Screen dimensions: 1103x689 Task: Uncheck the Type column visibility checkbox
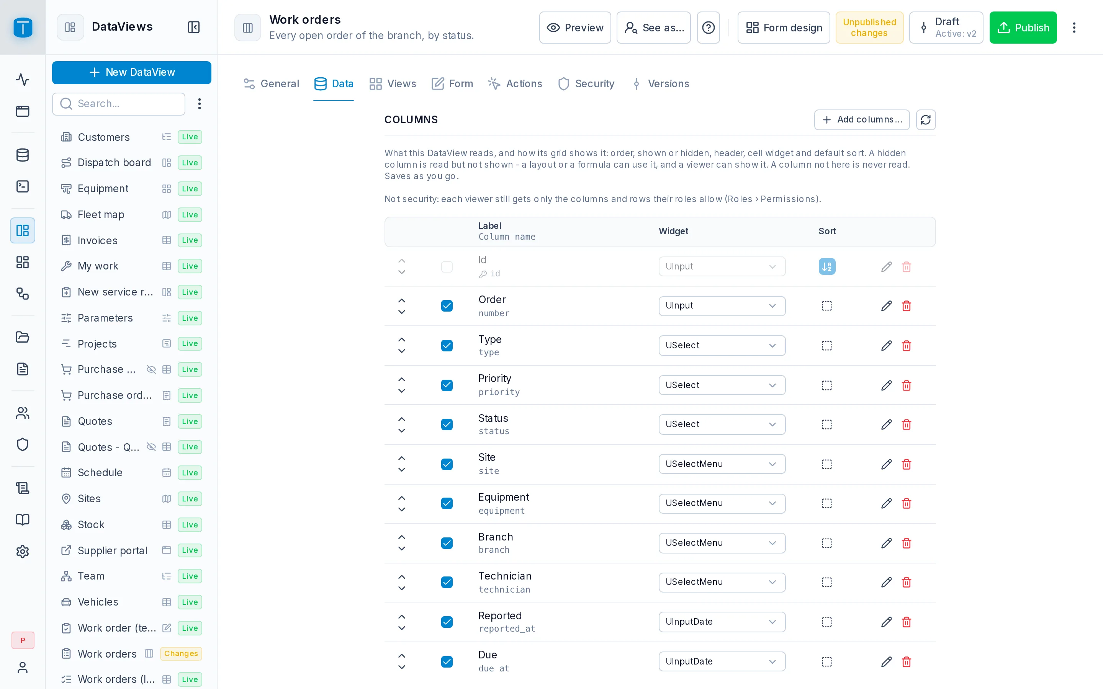tap(447, 346)
